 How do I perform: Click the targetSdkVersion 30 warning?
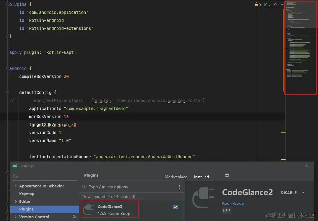[x=53, y=125]
